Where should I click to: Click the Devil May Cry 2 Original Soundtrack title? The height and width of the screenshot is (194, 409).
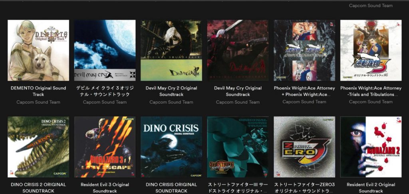[171, 91]
